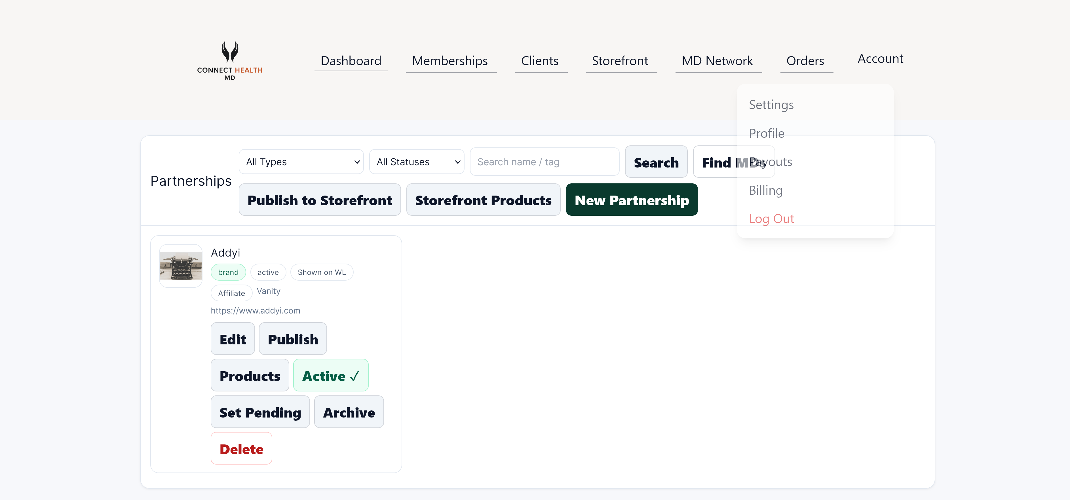Open the All Types dropdown
This screenshot has width=1070, height=500.
[x=301, y=162]
